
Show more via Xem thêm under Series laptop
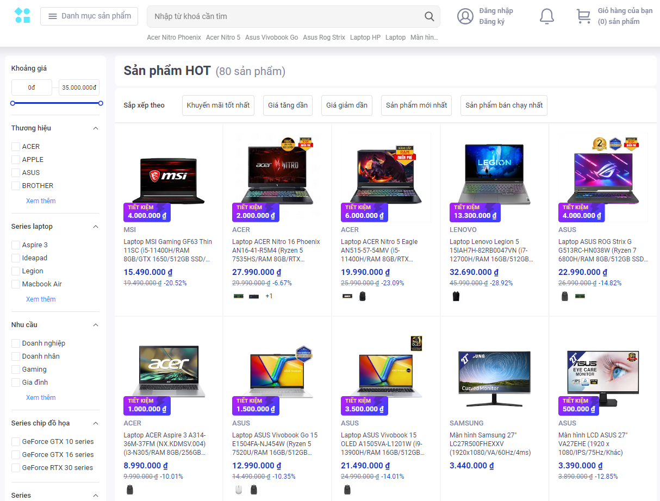coord(41,299)
